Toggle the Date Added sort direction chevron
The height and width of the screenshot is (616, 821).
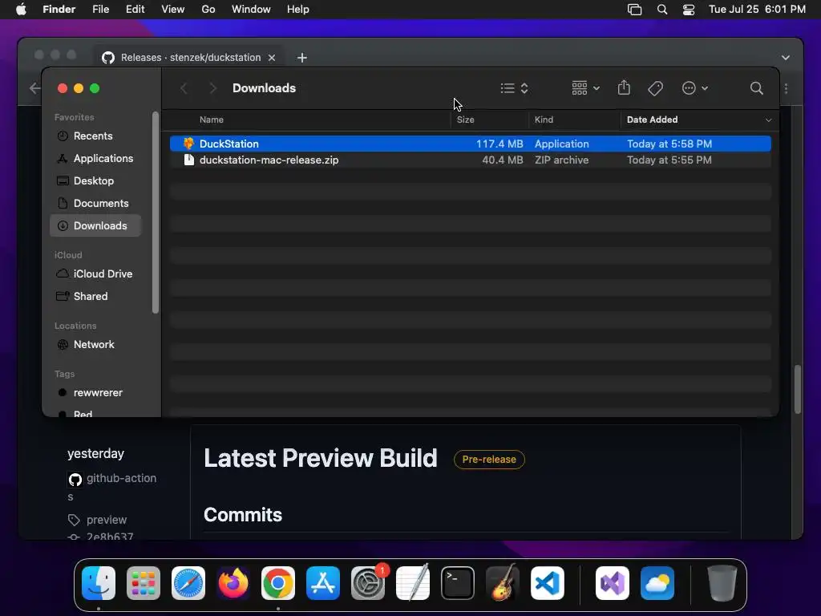tap(768, 120)
